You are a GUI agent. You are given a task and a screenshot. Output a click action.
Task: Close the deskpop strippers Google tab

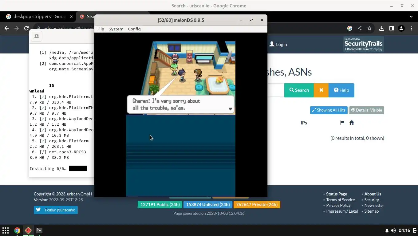(x=71, y=17)
